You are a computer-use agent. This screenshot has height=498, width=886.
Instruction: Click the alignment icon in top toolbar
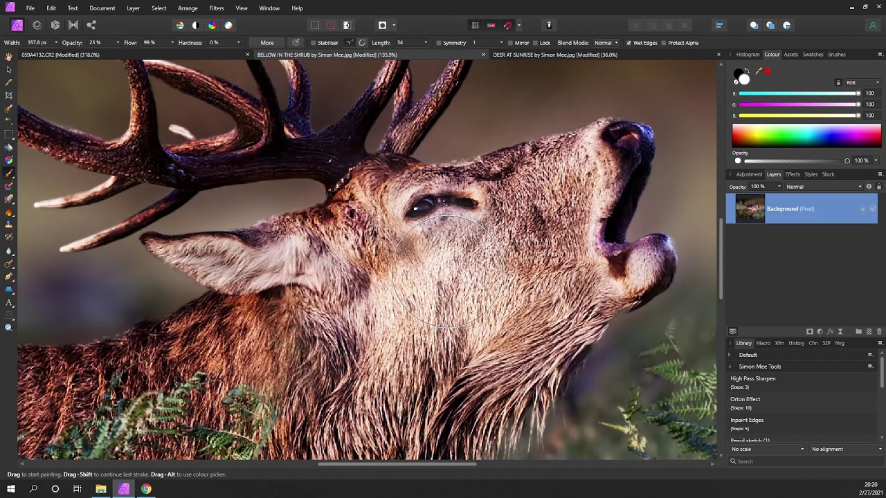coord(719,26)
